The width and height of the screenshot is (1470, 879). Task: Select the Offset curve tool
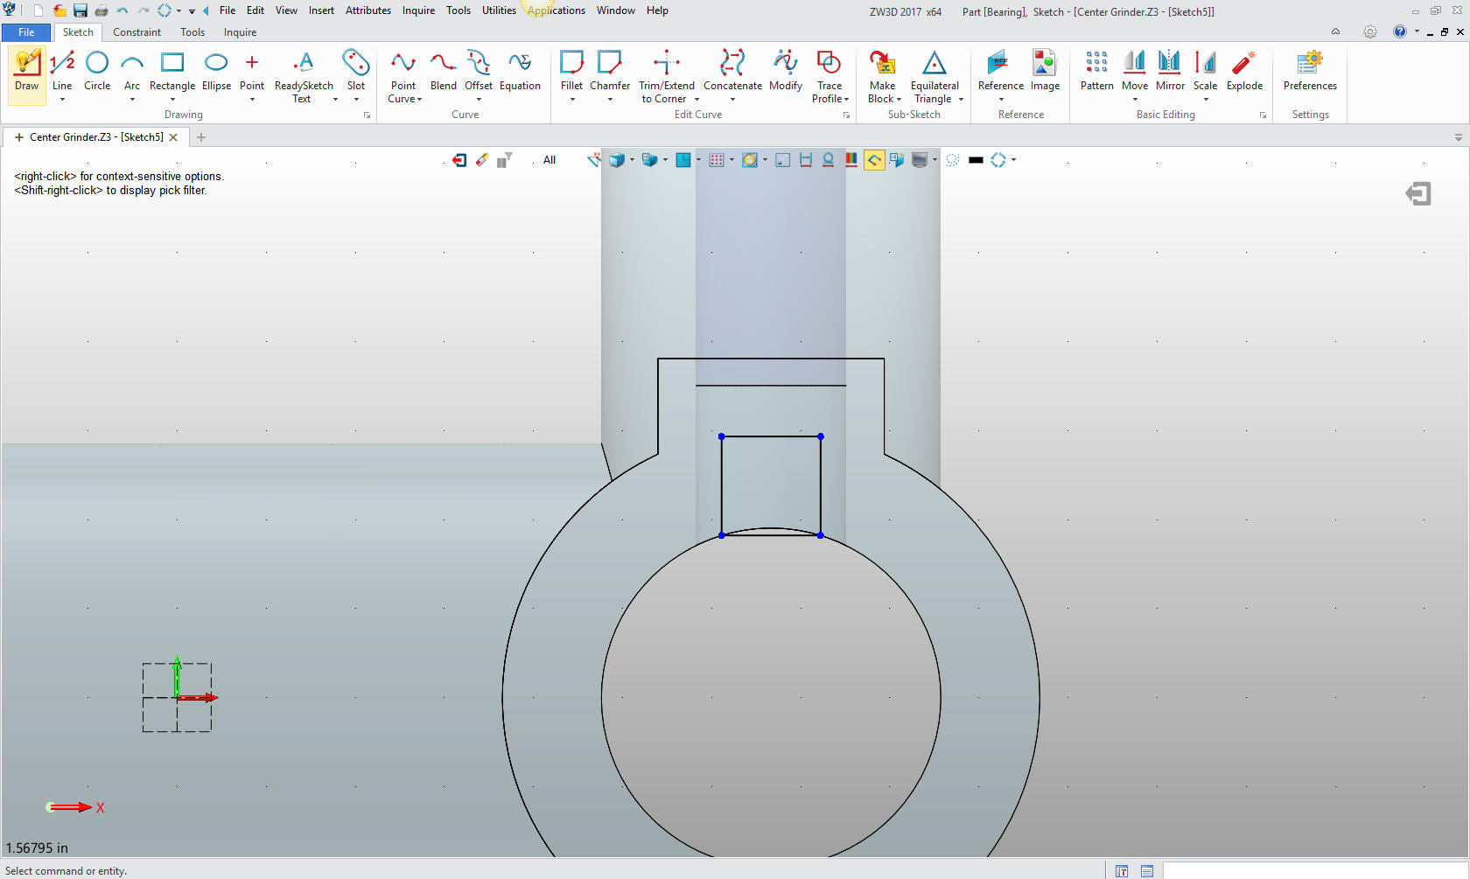[x=479, y=70]
